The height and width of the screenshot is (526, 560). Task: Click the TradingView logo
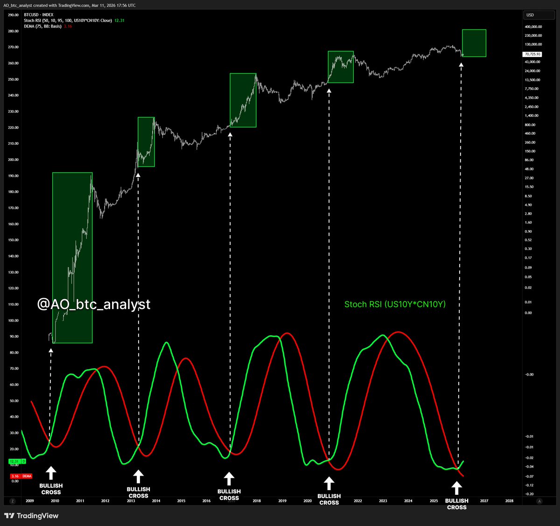pyautogui.click(x=31, y=516)
